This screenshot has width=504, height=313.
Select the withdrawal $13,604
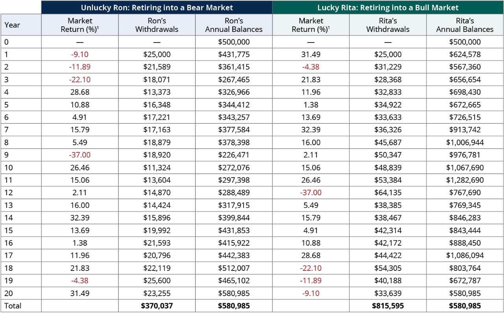(x=157, y=180)
